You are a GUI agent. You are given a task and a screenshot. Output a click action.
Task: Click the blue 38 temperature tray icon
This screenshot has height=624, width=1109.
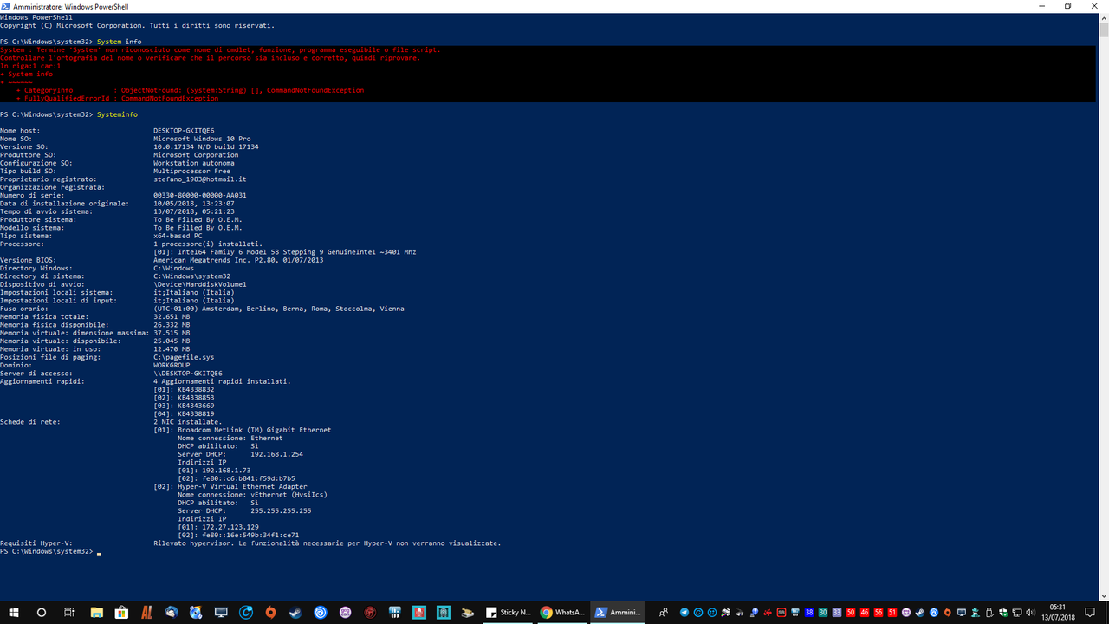tap(809, 612)
